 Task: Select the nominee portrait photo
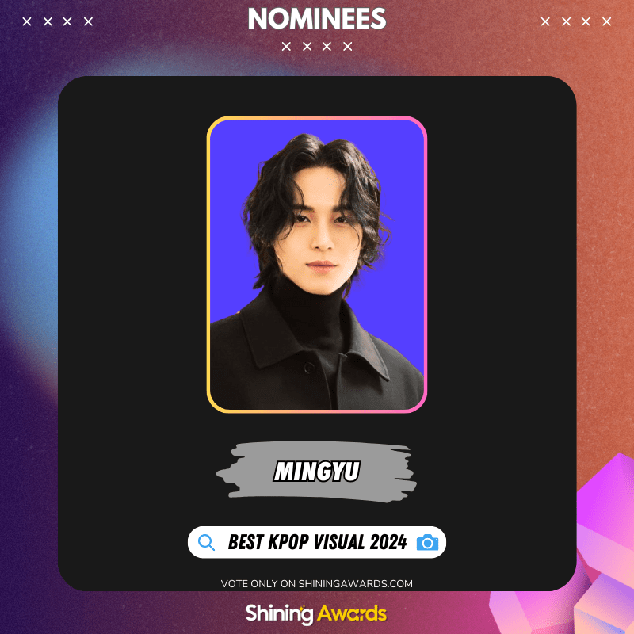point(316,265)
